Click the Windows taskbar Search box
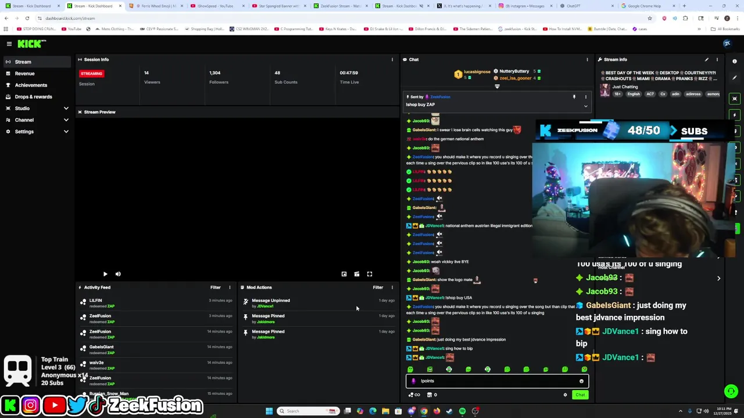The width and height of the screenshot is (744, 418). point(308,411)
